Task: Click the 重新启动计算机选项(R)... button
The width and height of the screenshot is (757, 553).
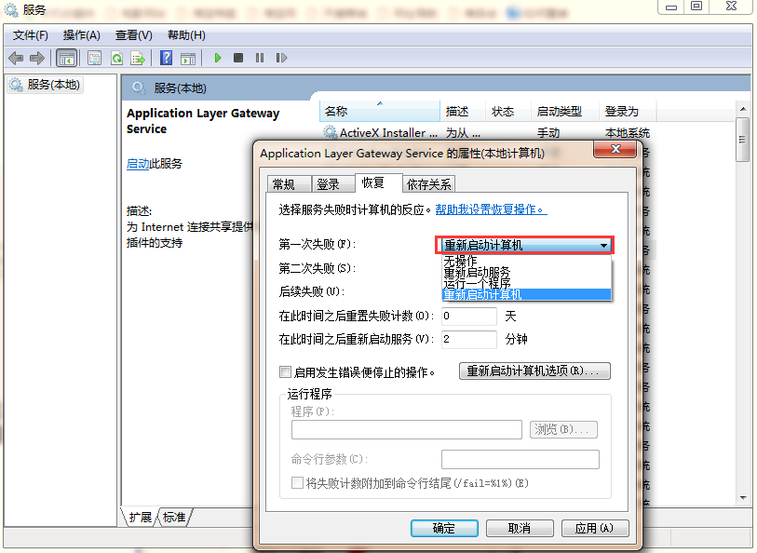Action: coord(534,371)
